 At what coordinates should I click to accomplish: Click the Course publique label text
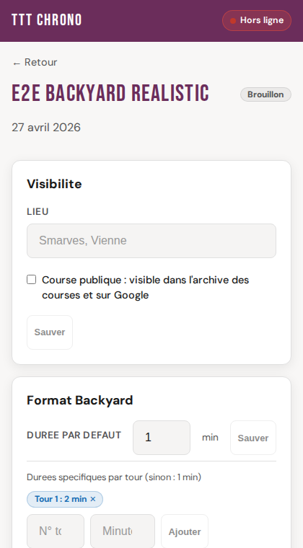pos(146,288)
